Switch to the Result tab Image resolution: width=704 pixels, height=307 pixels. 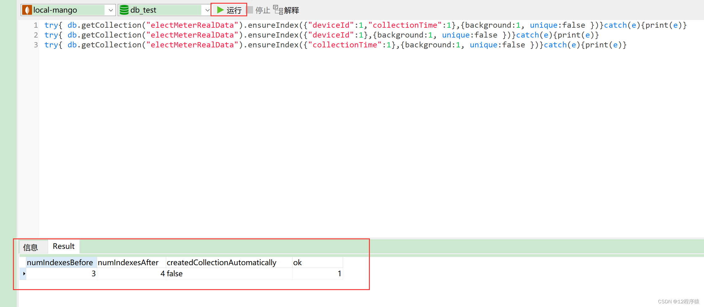(63, 246)
